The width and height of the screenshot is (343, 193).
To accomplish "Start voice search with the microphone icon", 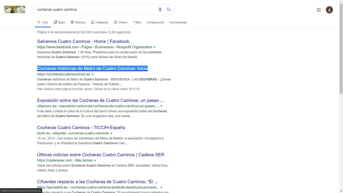I will coord(160,9).
